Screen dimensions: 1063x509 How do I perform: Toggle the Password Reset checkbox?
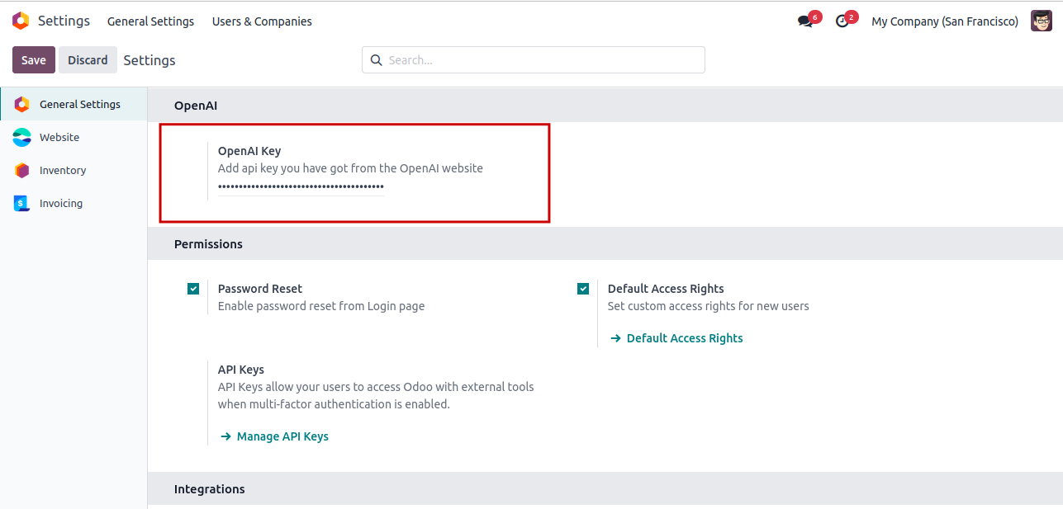tap(193, 289)
